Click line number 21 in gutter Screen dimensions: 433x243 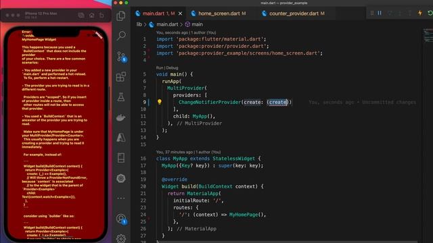[143, 194]
